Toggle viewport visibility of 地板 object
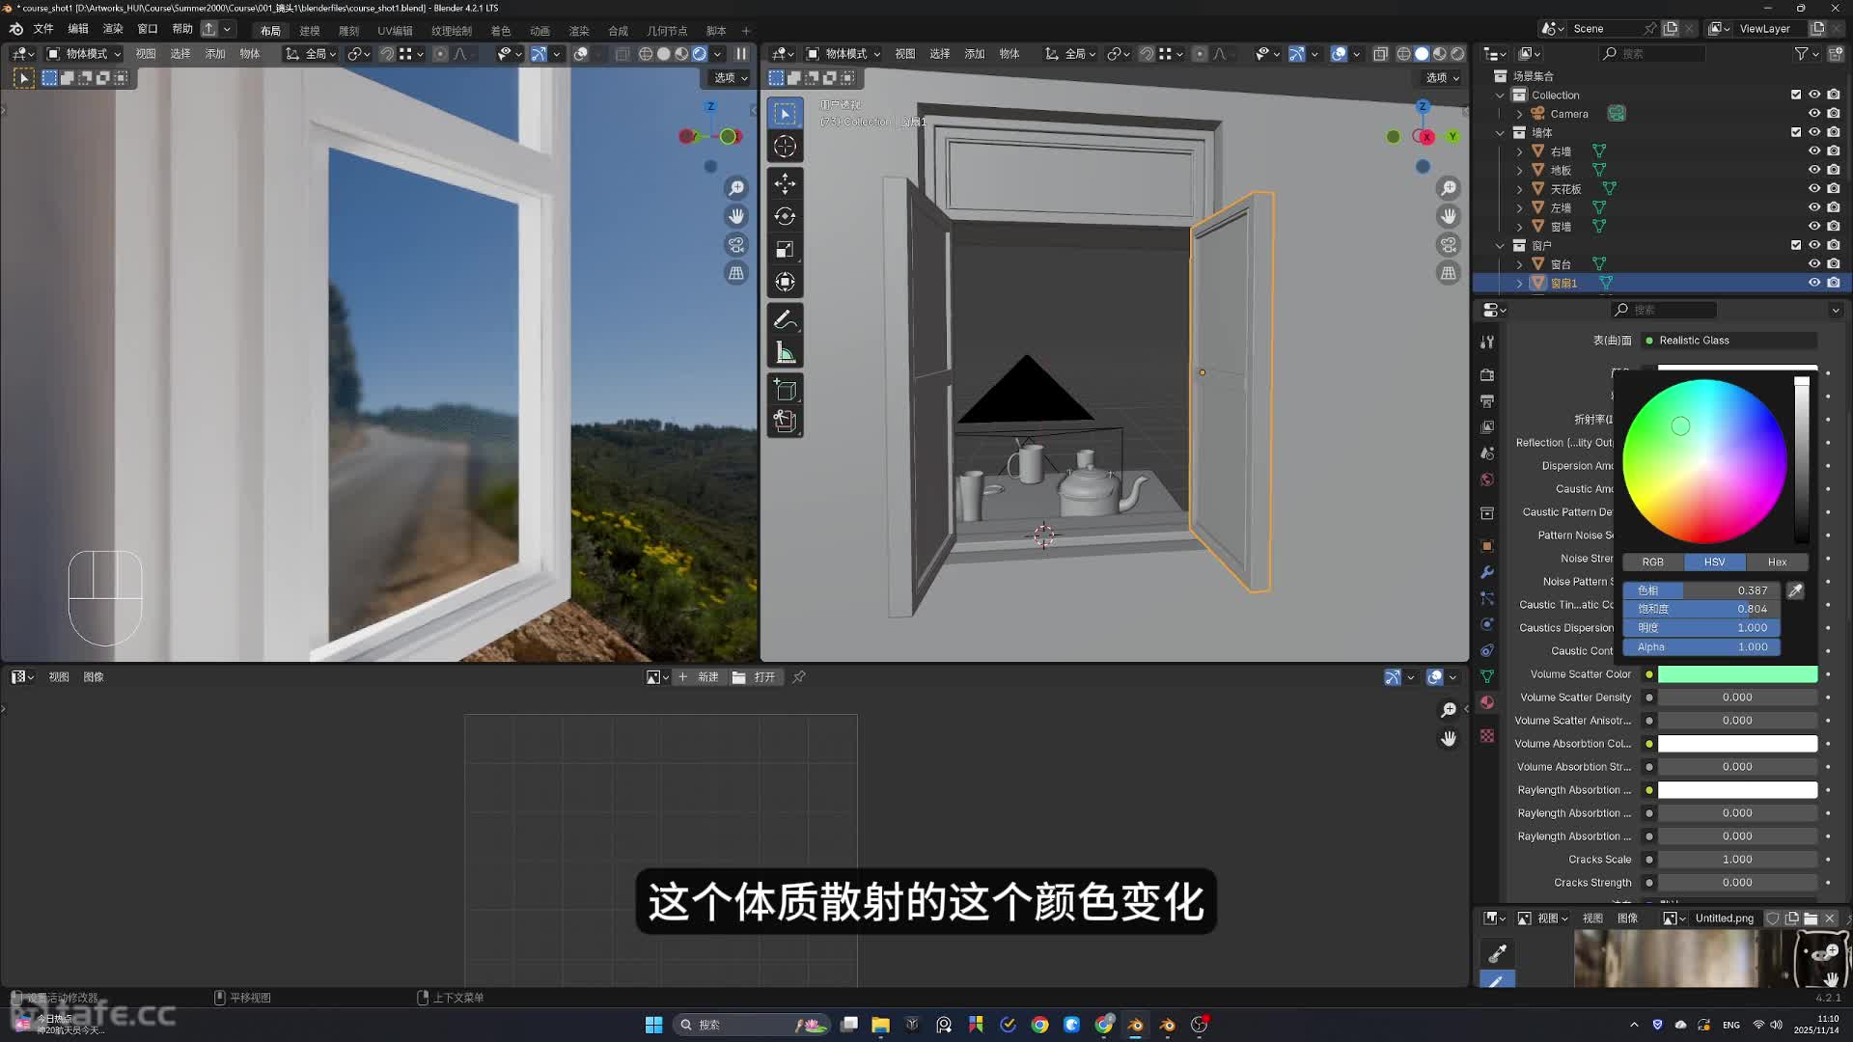This screenshot has height=1042, width=1853. [1814, 170]
